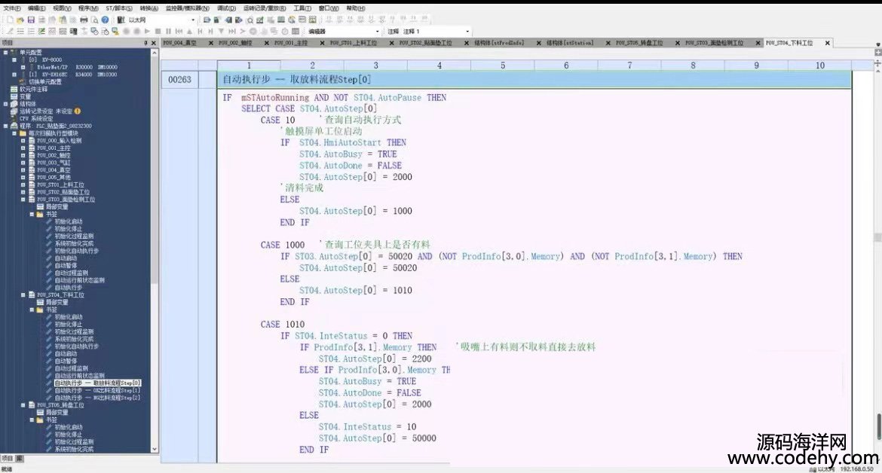Click the project tree scroll-up arrow

pos(155,52)
